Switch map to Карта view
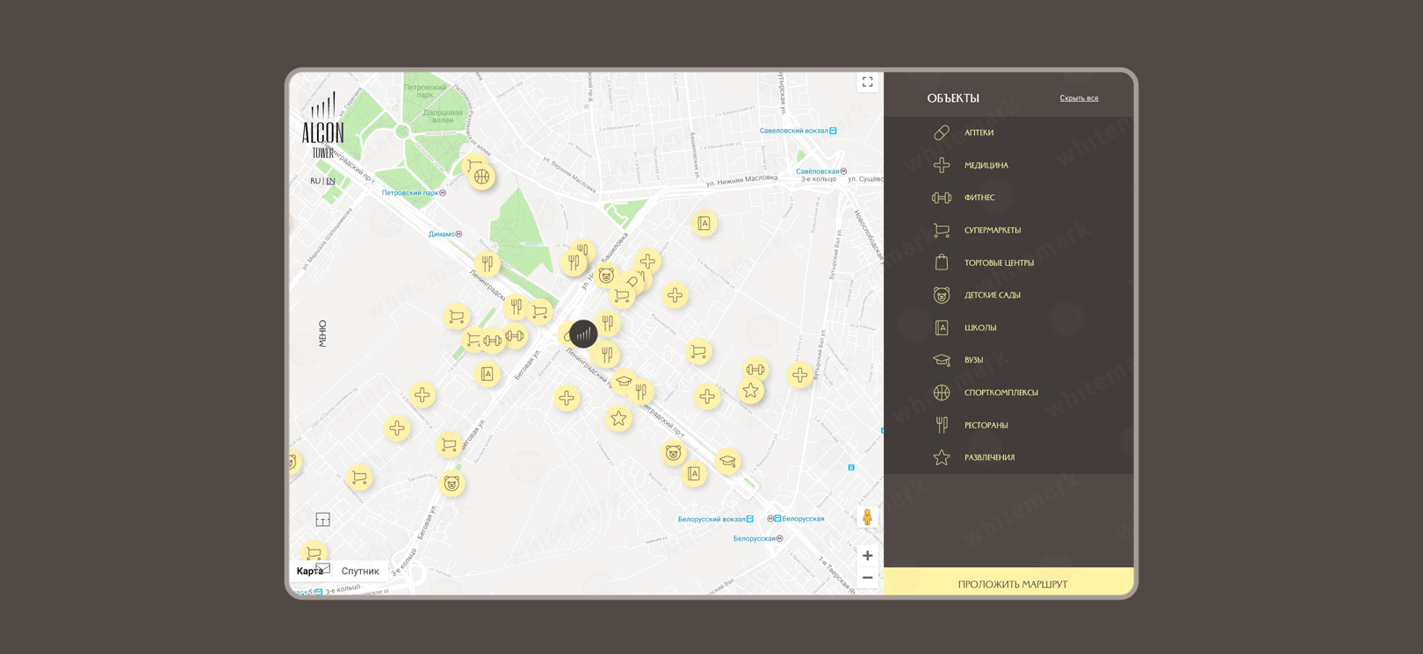This screenshot has width=1423, height=654. pyautogui.click(x=309, y=571)
